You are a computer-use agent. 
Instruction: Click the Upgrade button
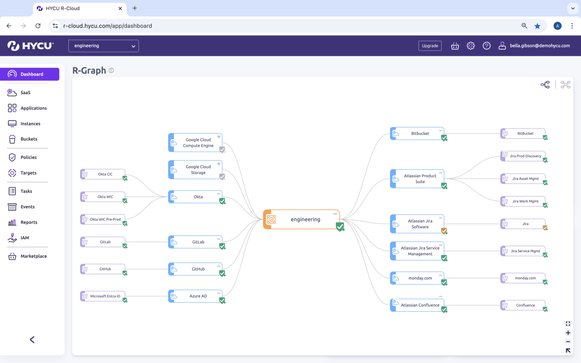tap(430, 46)
